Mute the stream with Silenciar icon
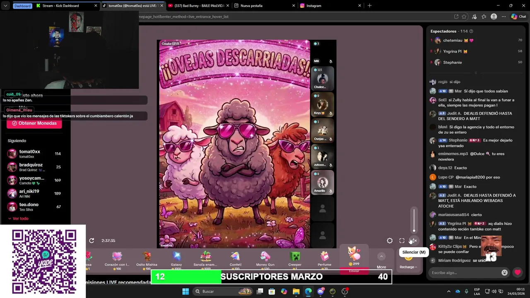This screenshot has width=530, height=298. (413, 240)
